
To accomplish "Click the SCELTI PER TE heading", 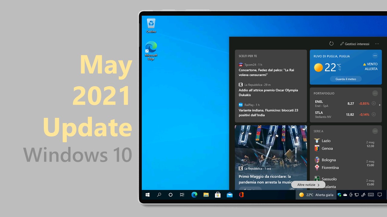I will point(248,56).
